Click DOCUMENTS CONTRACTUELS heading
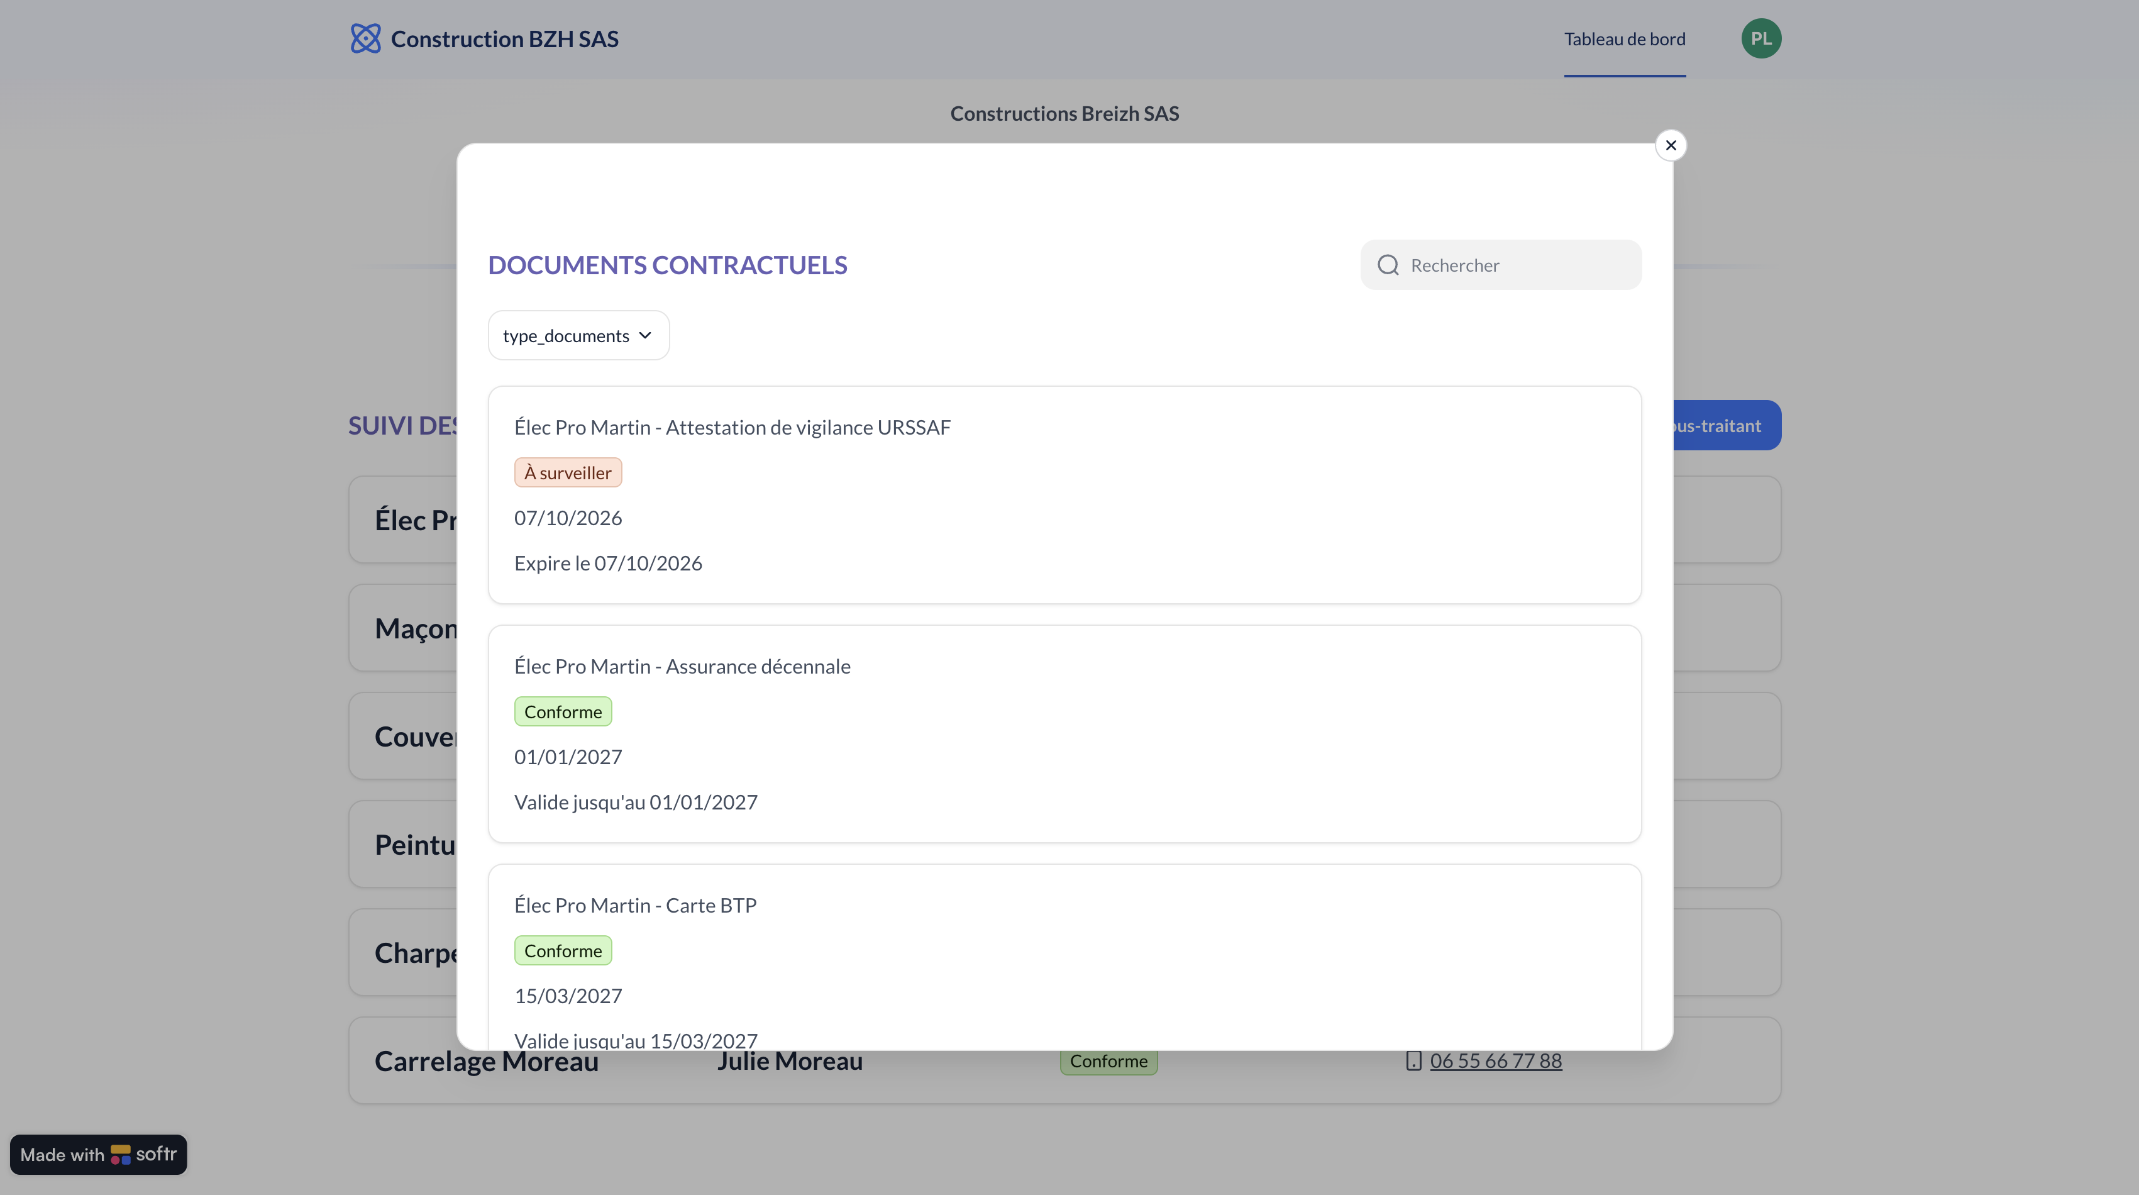The image size is (2139, 1195). pyautogui.click(x=668, y=265)
